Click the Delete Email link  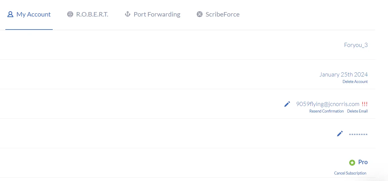tap(357, 111)
